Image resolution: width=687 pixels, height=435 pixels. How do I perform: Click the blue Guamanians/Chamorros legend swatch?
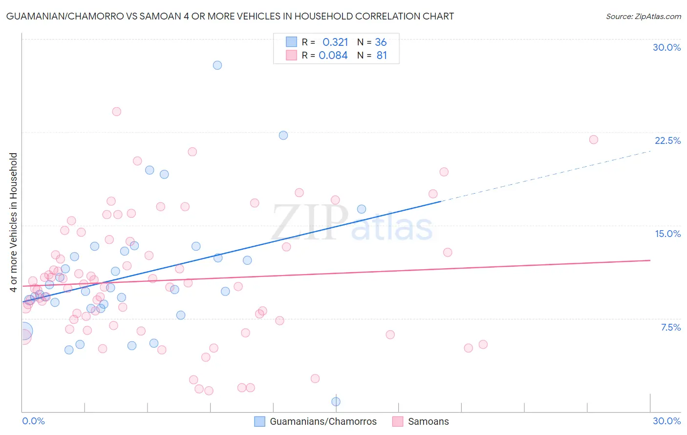(260, 421)
